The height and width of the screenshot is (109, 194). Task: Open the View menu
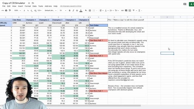click(14, 6)
